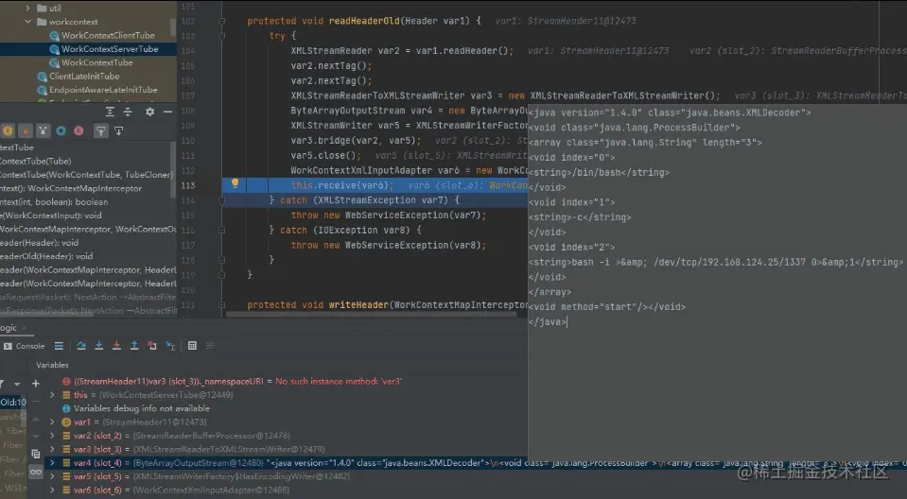Expand the var1 variable node
The height and width of the screenshot is (499, 907).
tap(52, 422)
